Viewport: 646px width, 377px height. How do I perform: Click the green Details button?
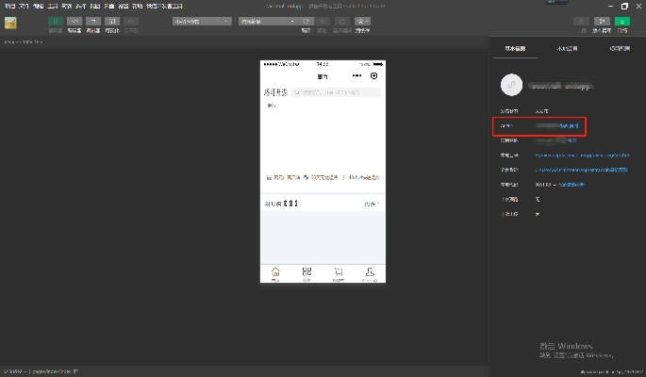tap(621, 20)
